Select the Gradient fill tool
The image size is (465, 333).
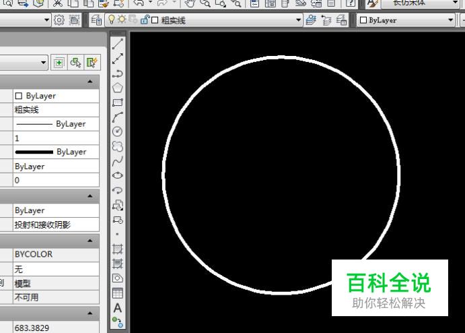(118, 264)
